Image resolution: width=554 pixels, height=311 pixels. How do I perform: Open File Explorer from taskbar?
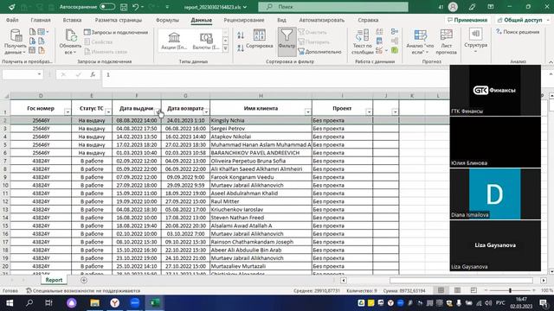click(x=94, y=303)
